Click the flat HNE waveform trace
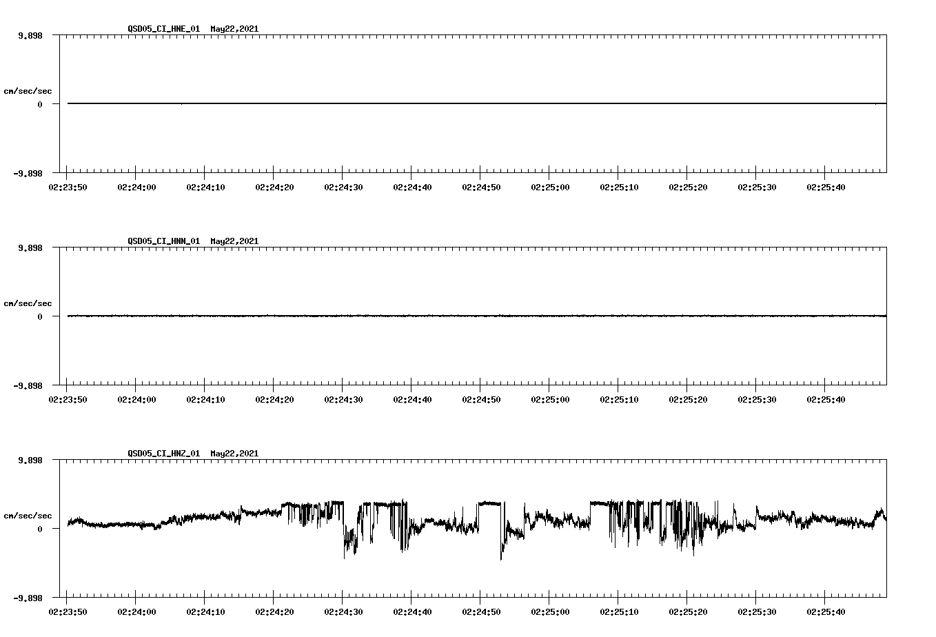Viewport: 936px width, 637px height. coord(414,103)
